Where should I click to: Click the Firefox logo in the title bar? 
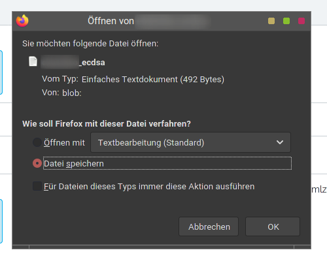click(x=22, y=21)
